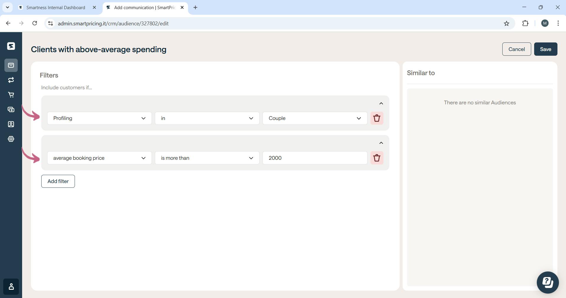This screenshot has height=298, width=566.
Task: Open browser extensions puzzle icon
Action: tap(525, 23)
